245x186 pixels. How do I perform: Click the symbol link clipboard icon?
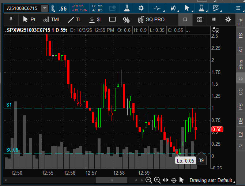click(53, 8)
